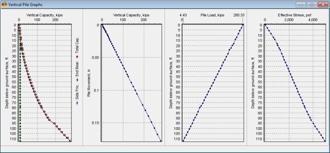Click the 0.15 pile movement tick label

(x=96, y=123)
